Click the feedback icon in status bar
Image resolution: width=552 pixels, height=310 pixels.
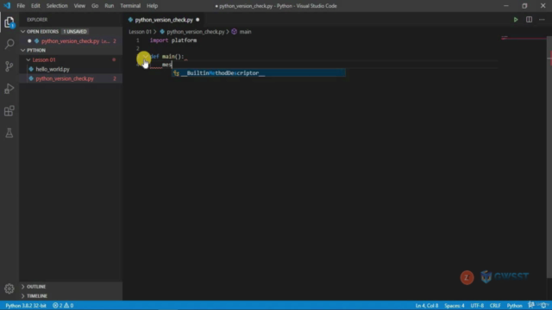click(531, 305)
